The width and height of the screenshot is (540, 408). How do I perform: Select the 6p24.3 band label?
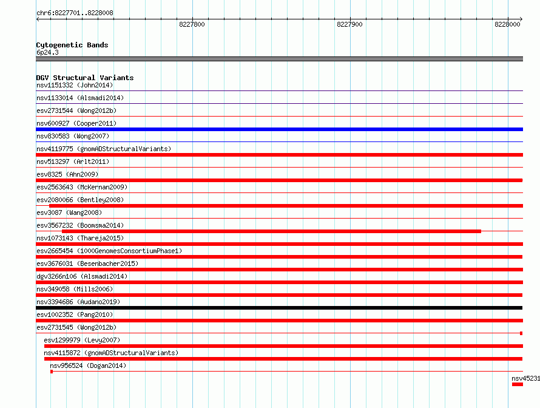point(47,52)
